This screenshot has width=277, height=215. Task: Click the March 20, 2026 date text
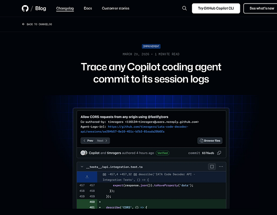point(136,54)
